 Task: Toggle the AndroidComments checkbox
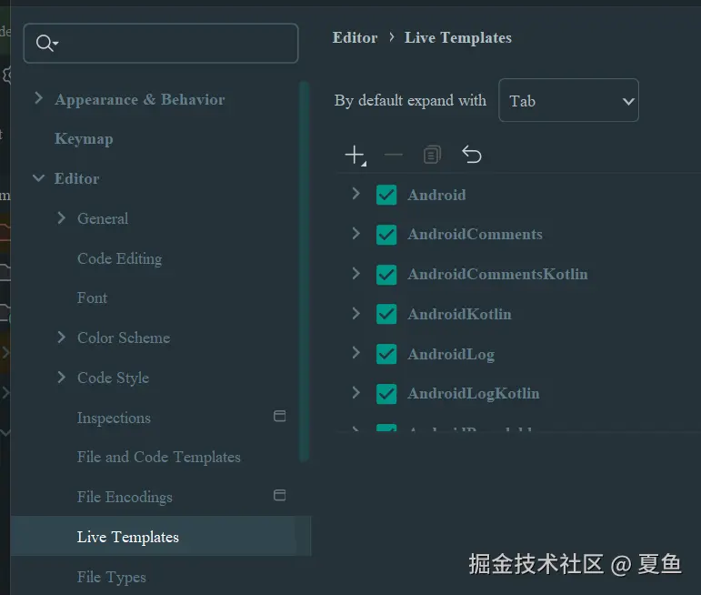click(x=386, y=235)
